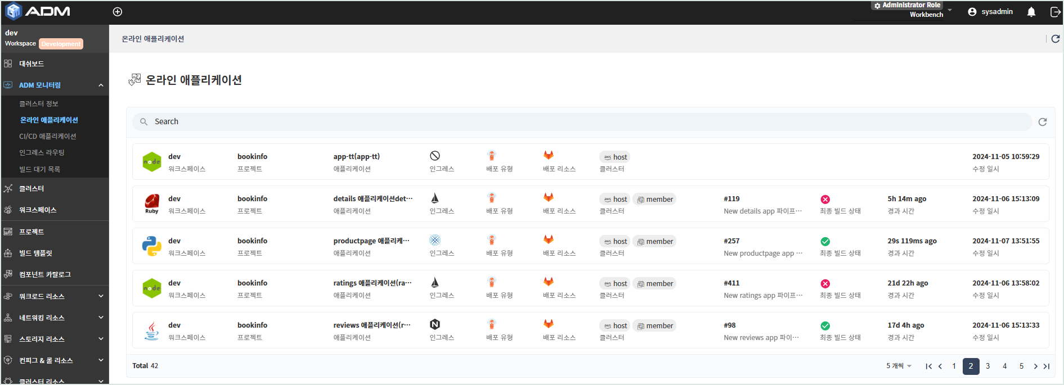
Task: Click the Node.js icon of ratings row
Action: [151, 288]
